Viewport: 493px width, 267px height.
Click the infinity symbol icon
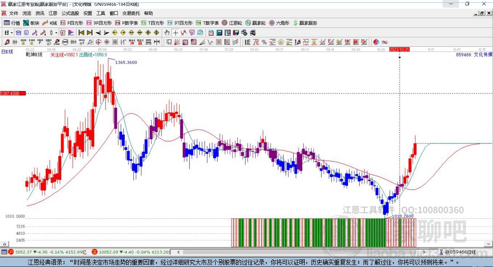tap(385, 42)
